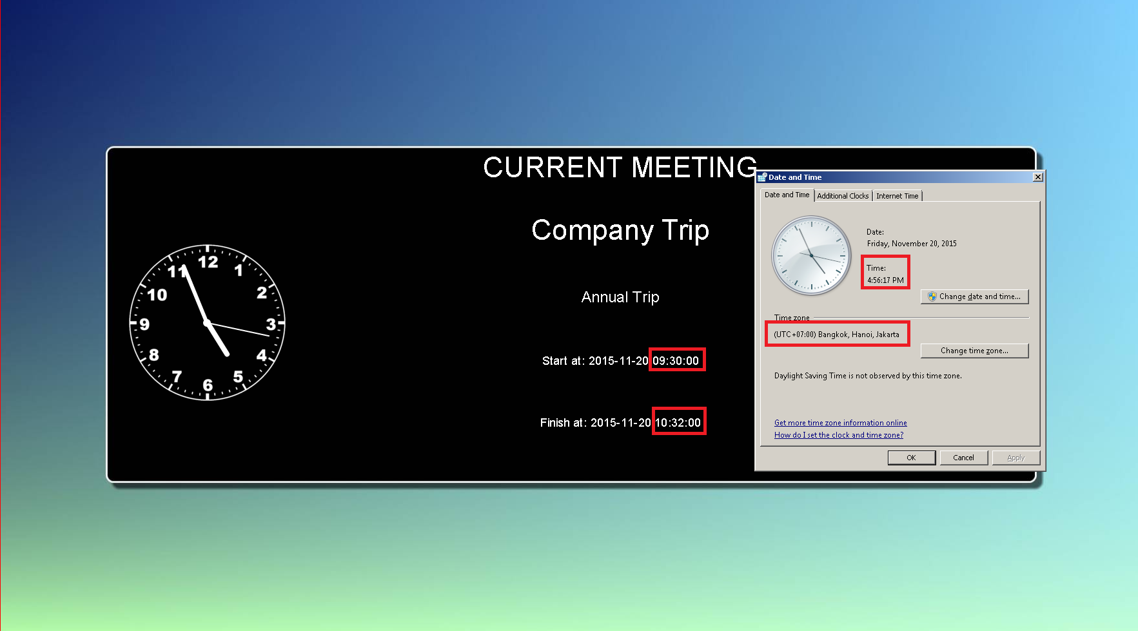The width and height of the screenshot is (1138, 631).
Task: Open the Internet Time tab
Action: pyautogui.click(x=897, y=196)
